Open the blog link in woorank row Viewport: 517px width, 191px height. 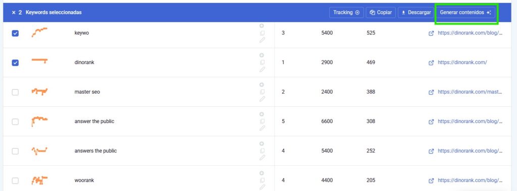(x=470, y=180)
